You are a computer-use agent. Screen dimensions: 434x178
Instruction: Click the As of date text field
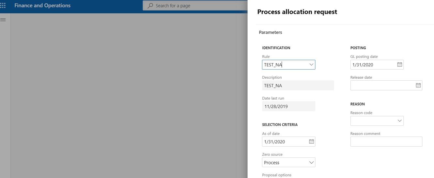[x=284, y=142]
